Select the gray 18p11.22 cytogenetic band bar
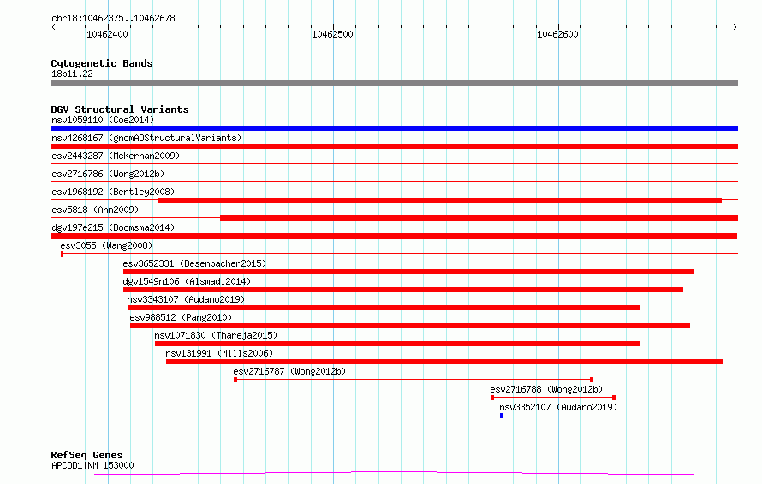Image resolution: width=762 pixels, height=484 pixels. click(x=394, y=83)
